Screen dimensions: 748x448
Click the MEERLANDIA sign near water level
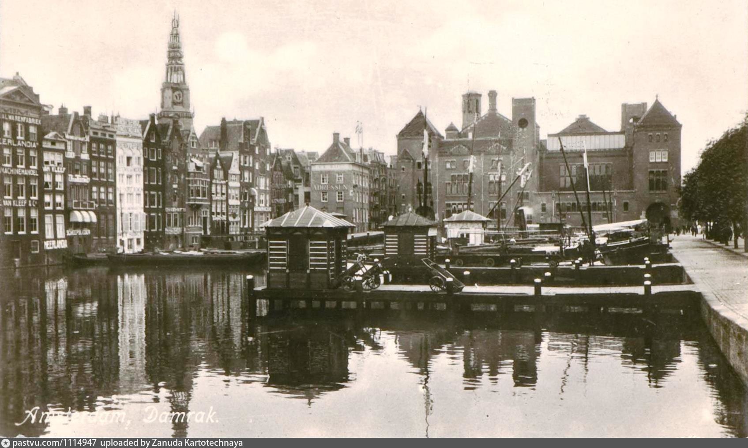56,244
